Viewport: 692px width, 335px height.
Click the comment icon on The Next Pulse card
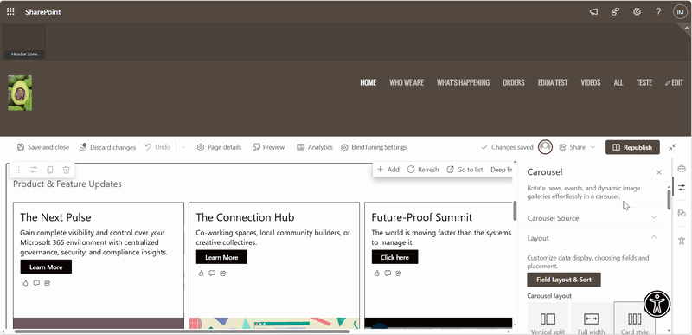point(36,283)
